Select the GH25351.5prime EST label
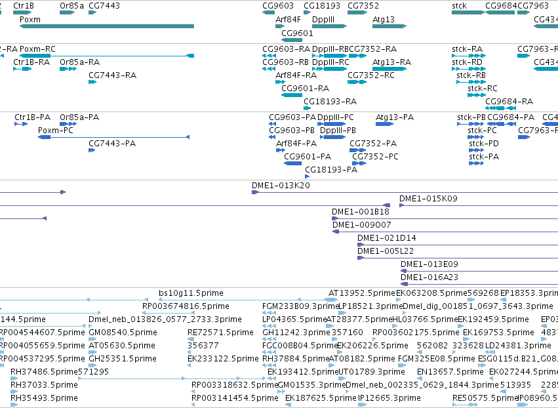 click(x=123, y=359)
